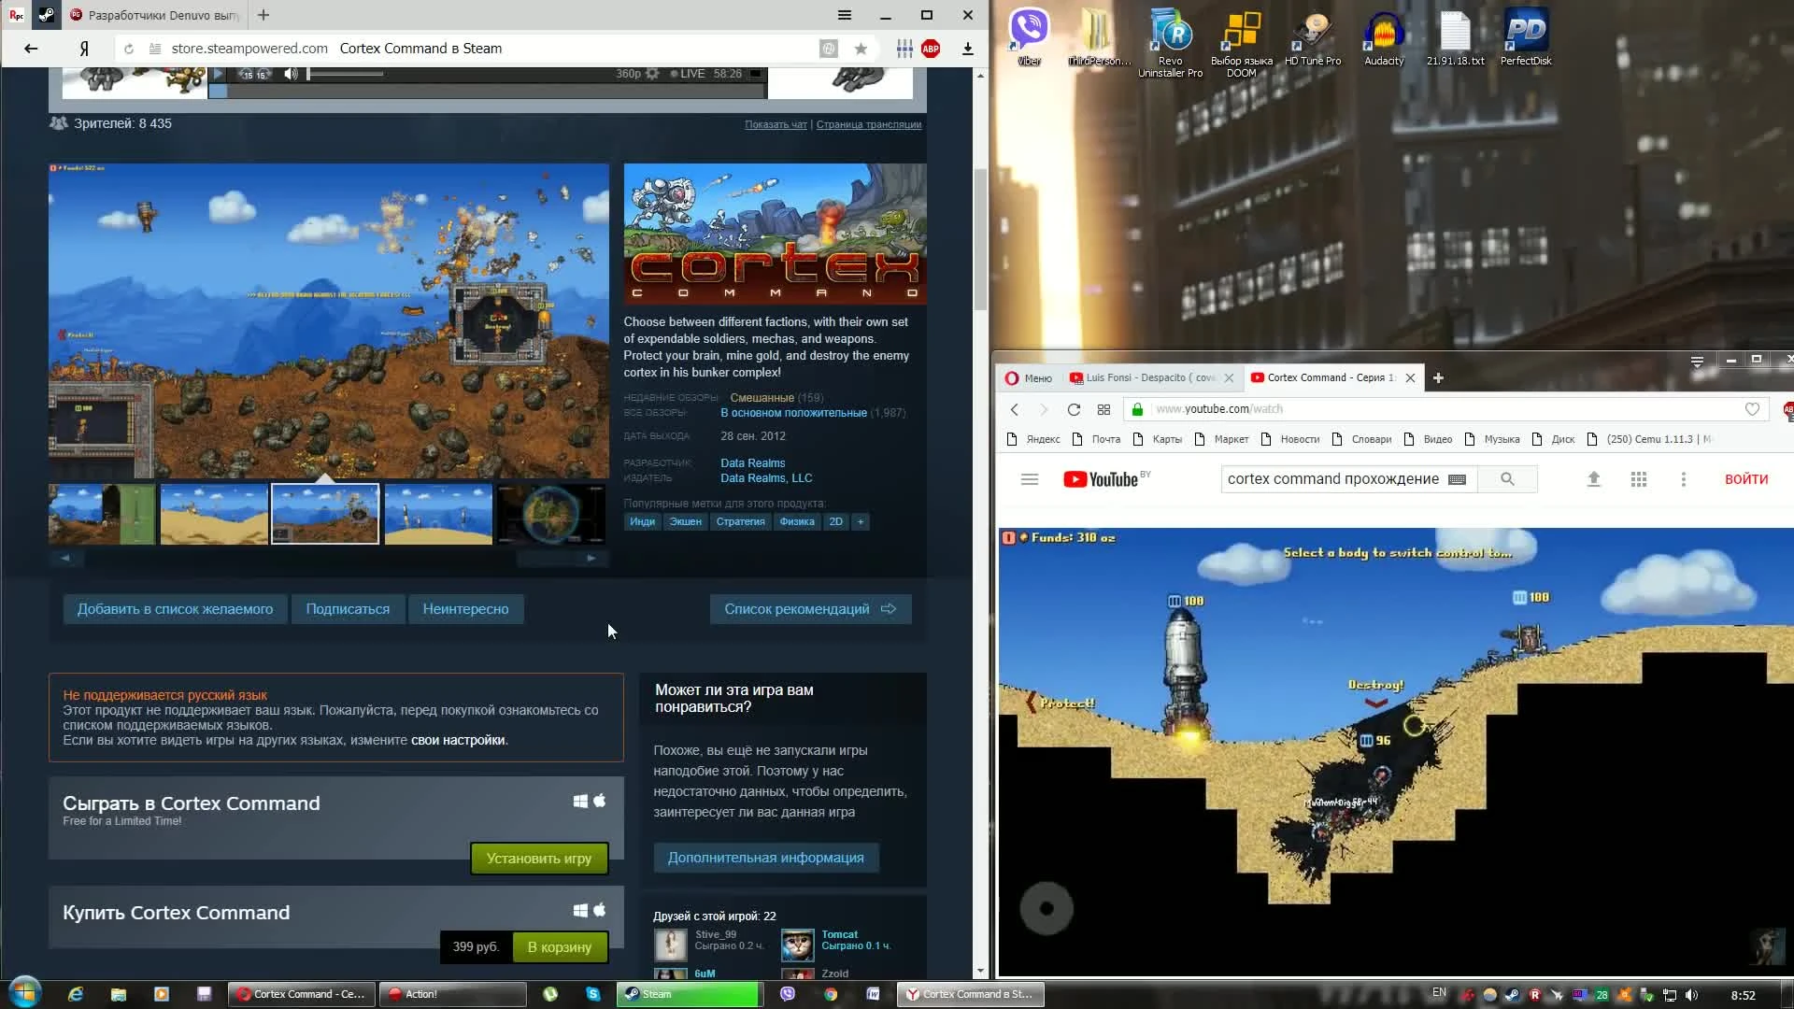Viewport: 1794px width, 1009px height.
Task: Click YouTube search magnifier button
Action: coord(1507,479)
